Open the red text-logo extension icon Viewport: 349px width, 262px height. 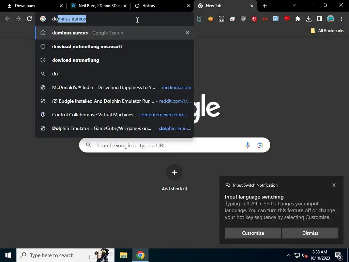[265, 19]
